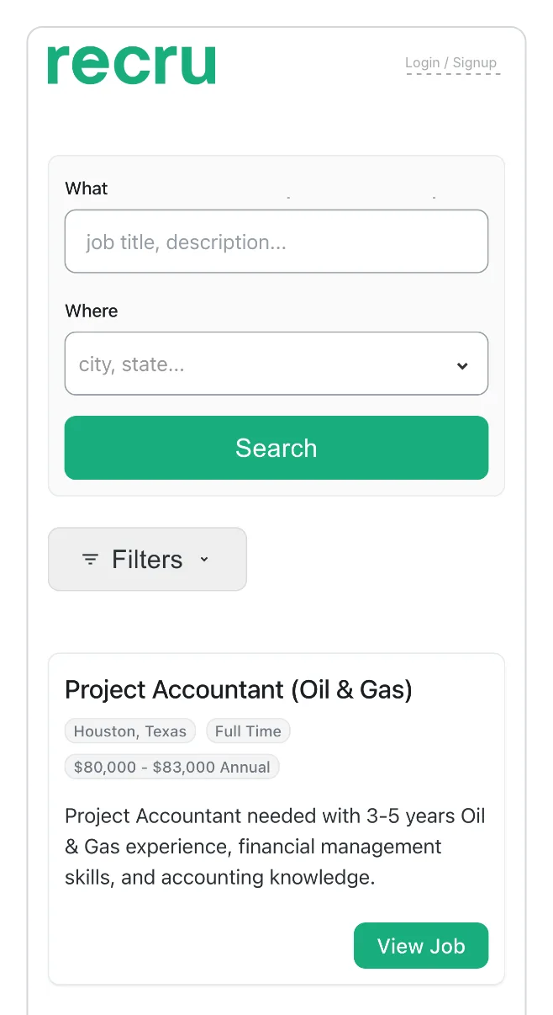Expand the city, state dropdown arrow
Image resolution: width=553 pixels, height=1015 pixels.
pyautogui.click(x=461, y=365)
